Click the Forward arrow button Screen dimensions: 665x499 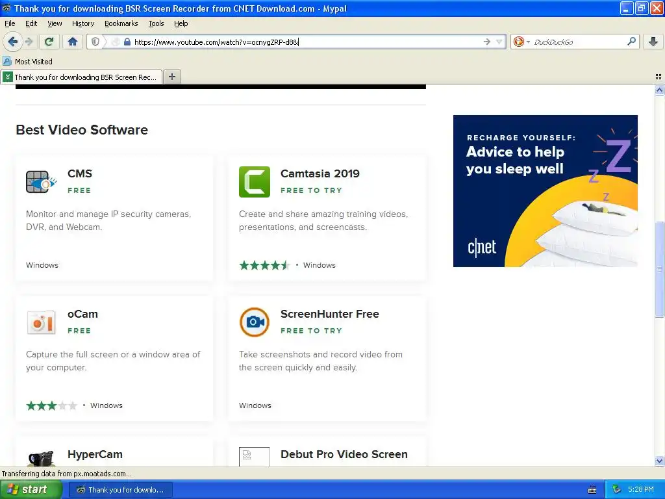tap(29, 42)
